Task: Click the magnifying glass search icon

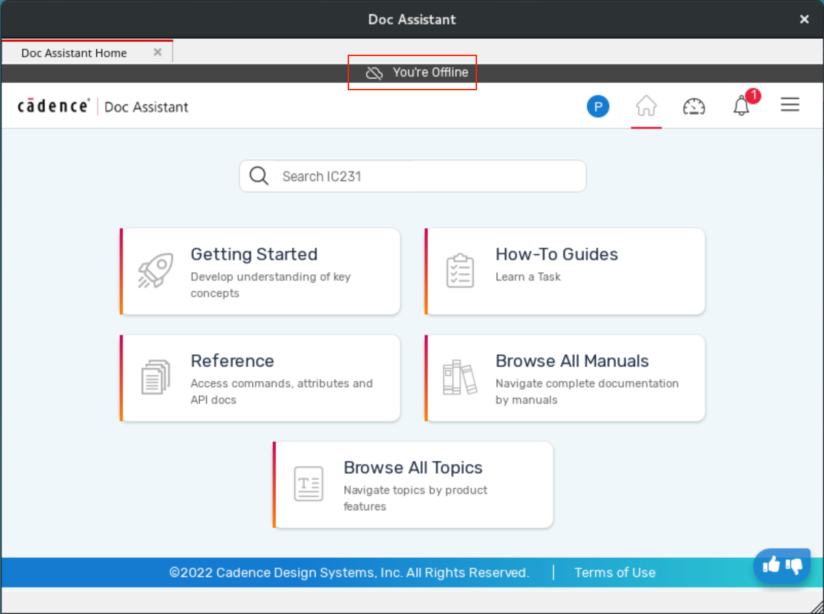Action: 259,176
